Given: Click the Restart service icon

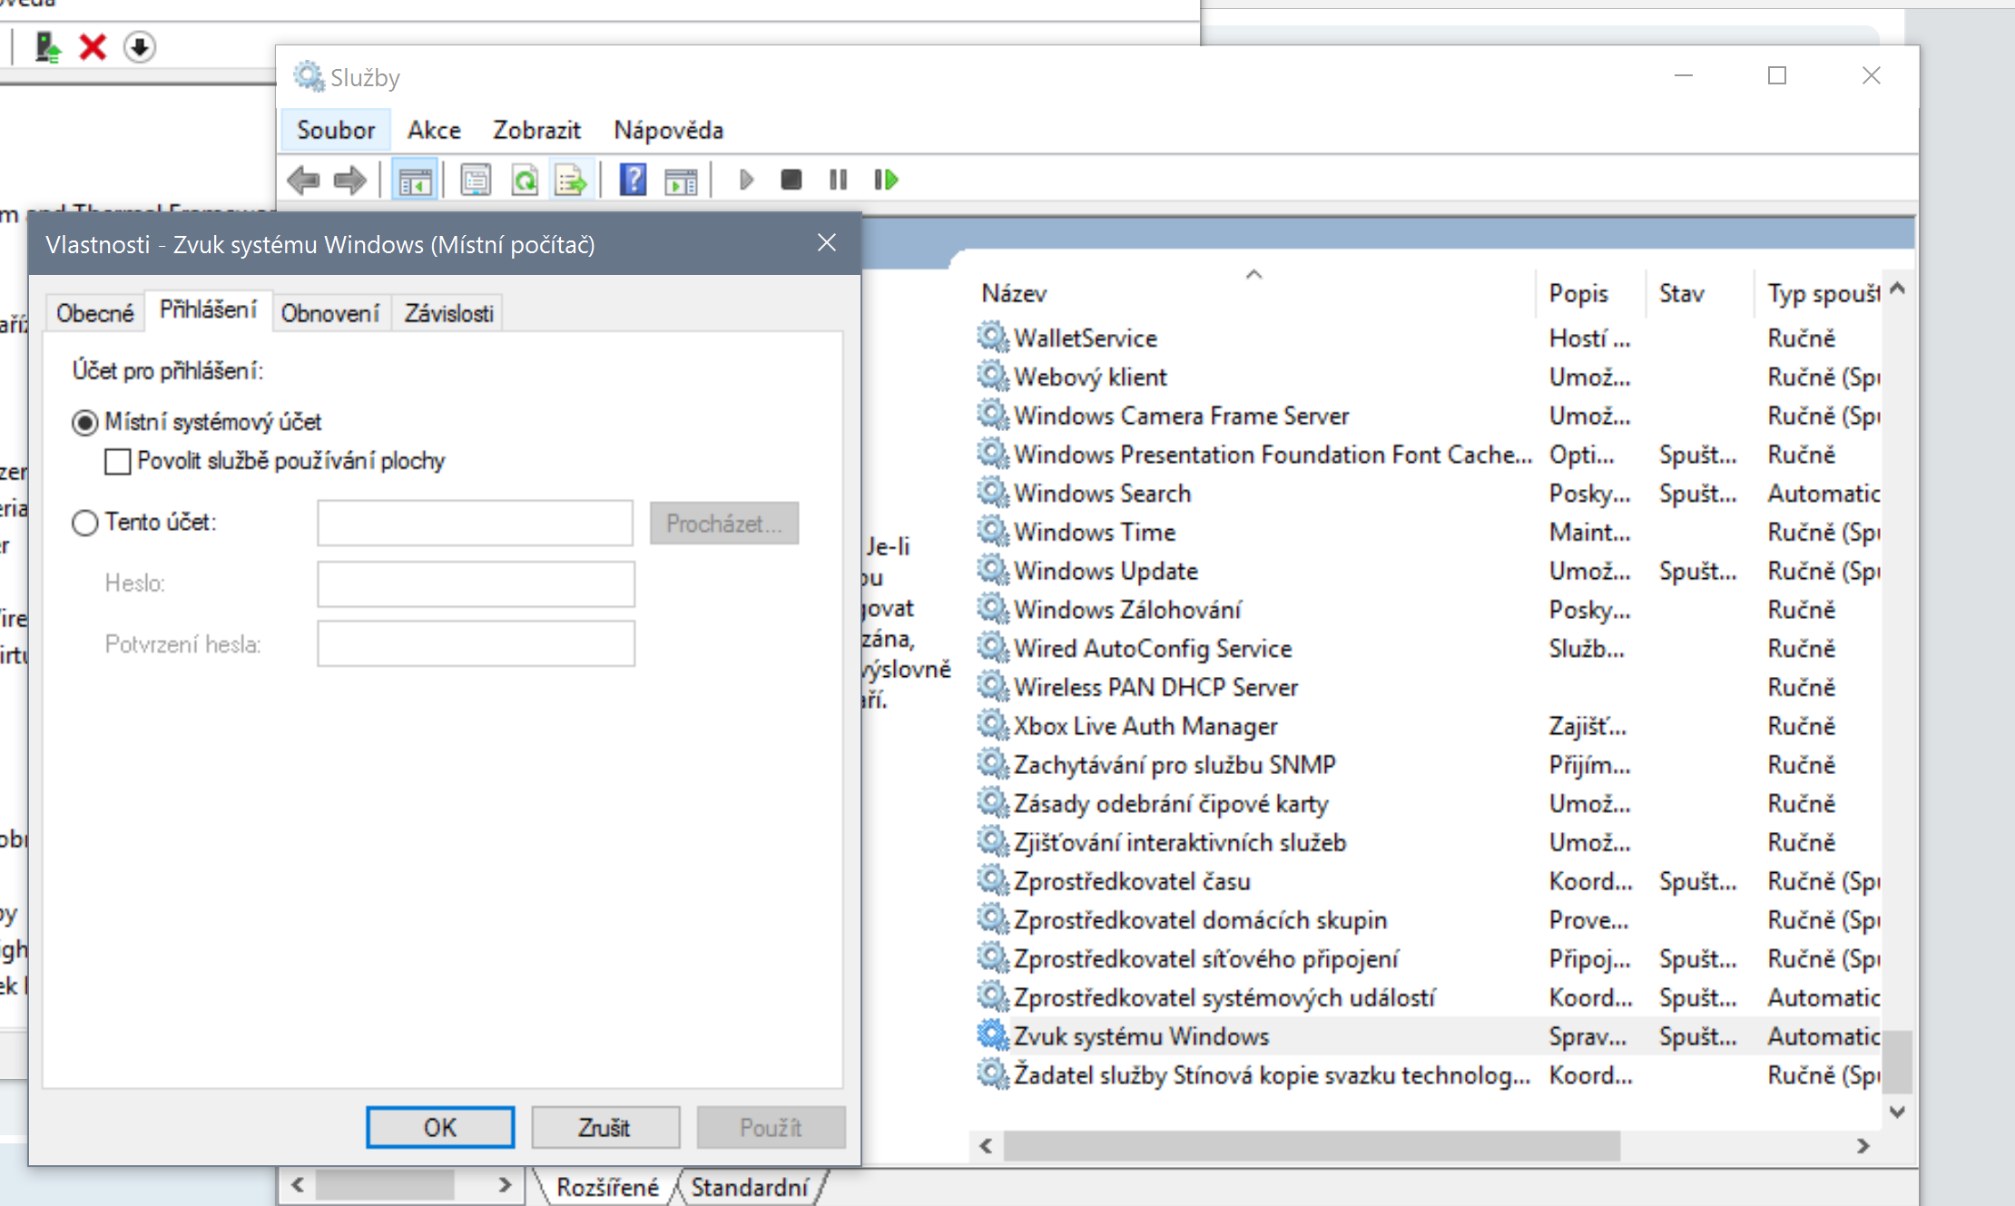Looking at the screenshot, I should [886, 181].
